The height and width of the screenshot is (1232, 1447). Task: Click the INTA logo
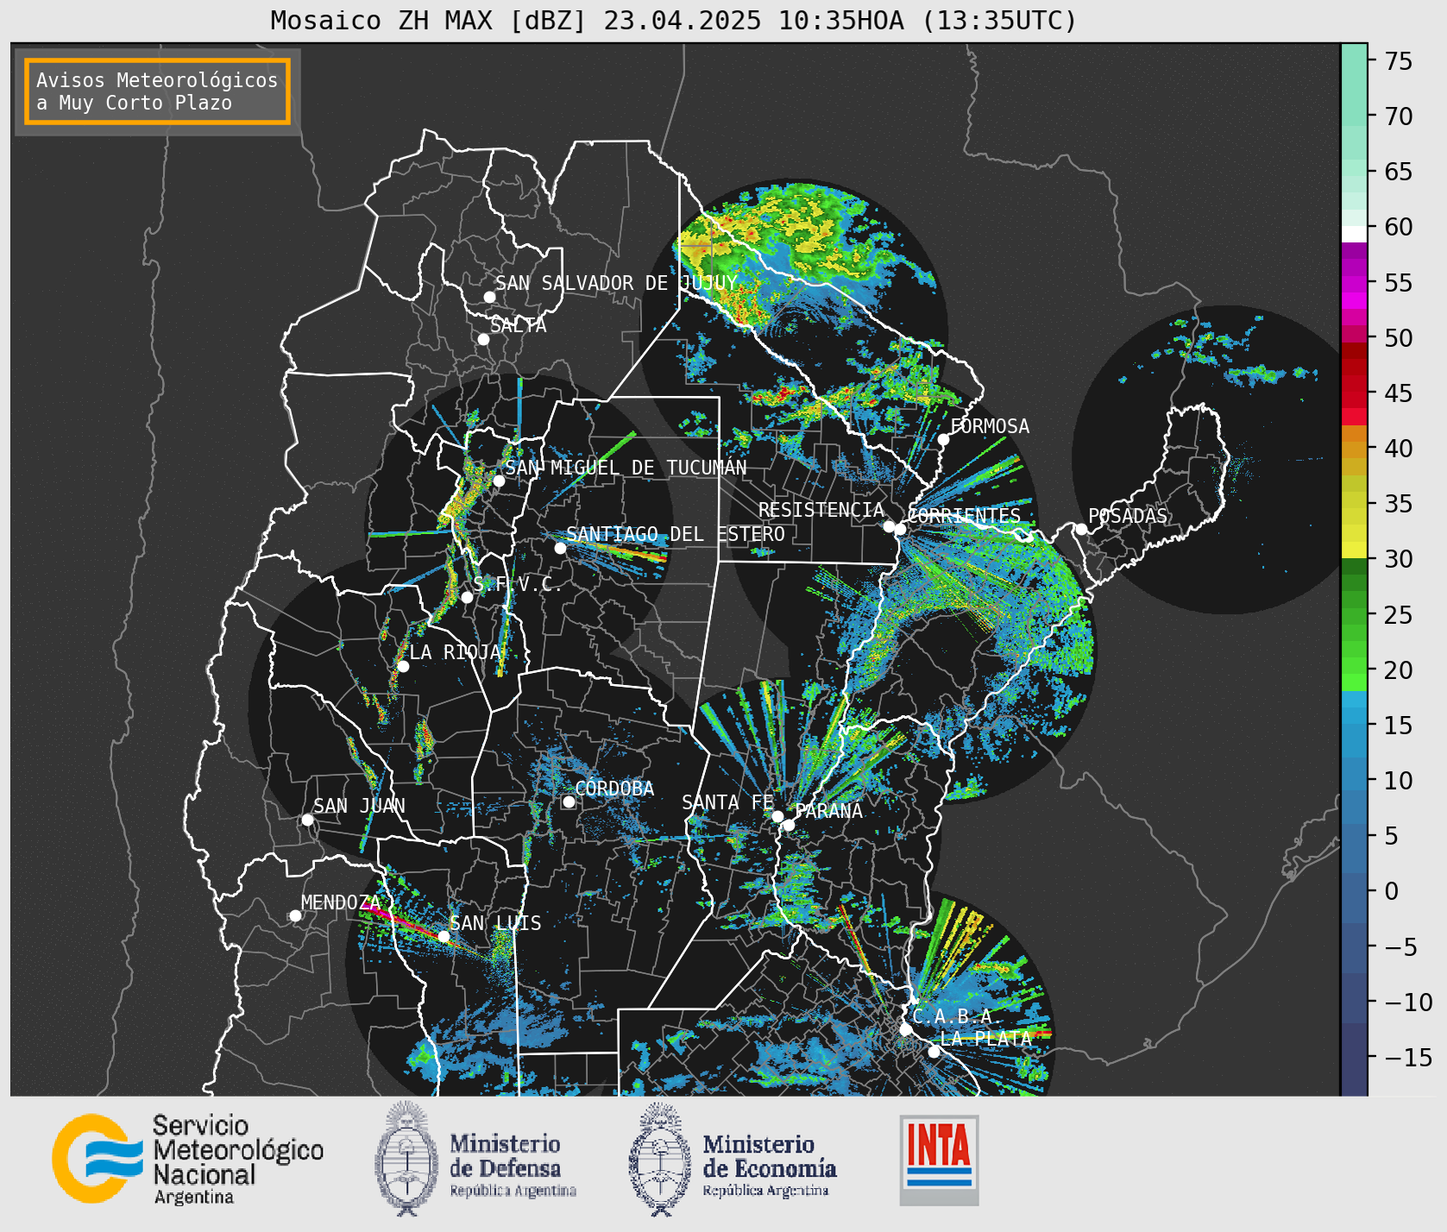939,1160
